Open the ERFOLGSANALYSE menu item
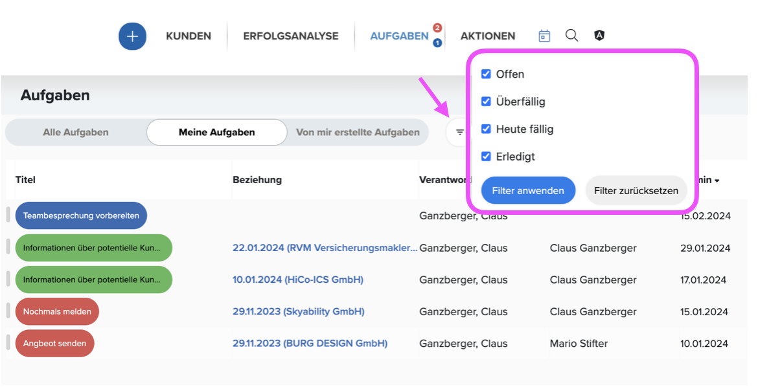The image size is (758, 387). 290,36
